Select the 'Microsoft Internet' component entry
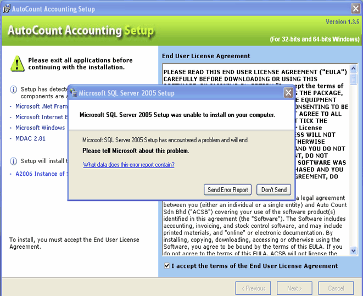 pyautogui.click(x=42, y=117)
